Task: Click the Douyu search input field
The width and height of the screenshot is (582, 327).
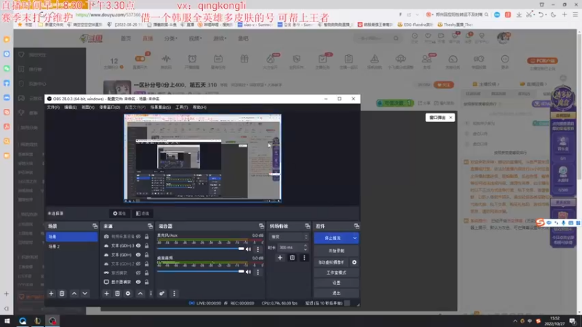Action: click(373, 39)
